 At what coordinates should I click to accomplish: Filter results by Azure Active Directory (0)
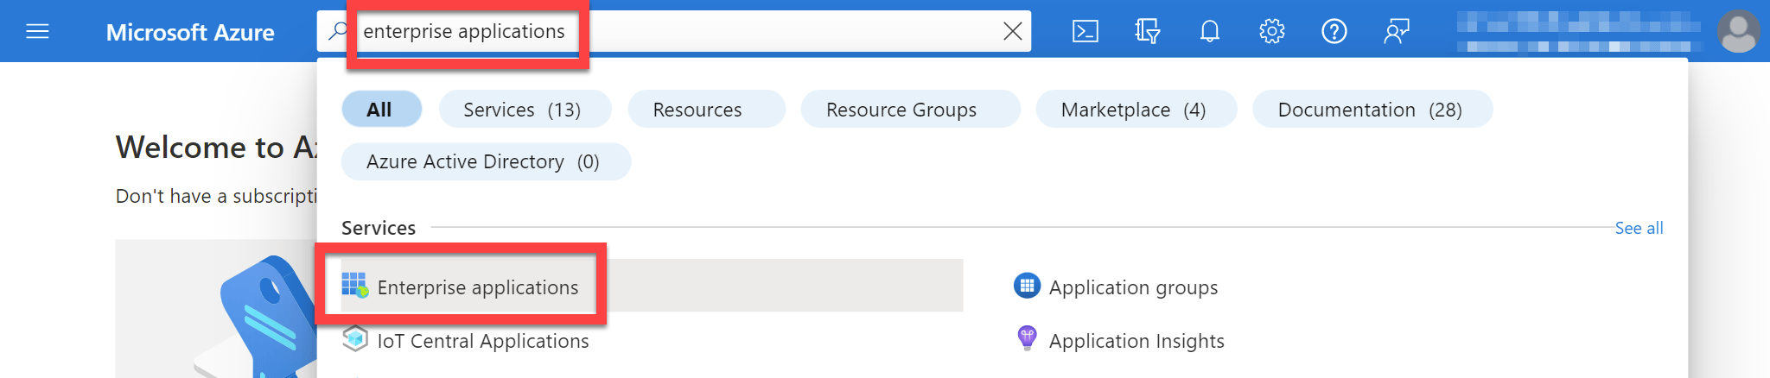click(x=486, y=161)
